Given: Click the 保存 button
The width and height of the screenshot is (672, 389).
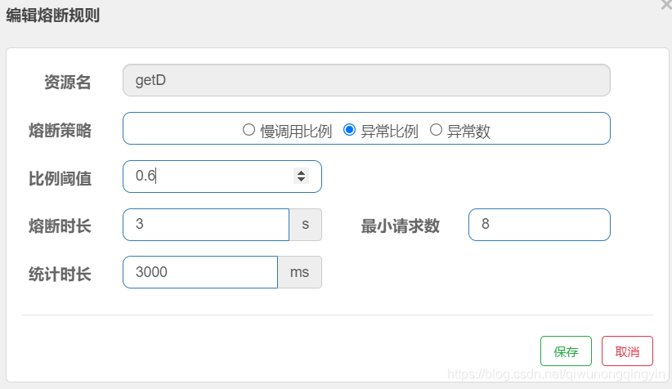Looking at the screenshot, I should pyautogui.click(x=566, y=351).
